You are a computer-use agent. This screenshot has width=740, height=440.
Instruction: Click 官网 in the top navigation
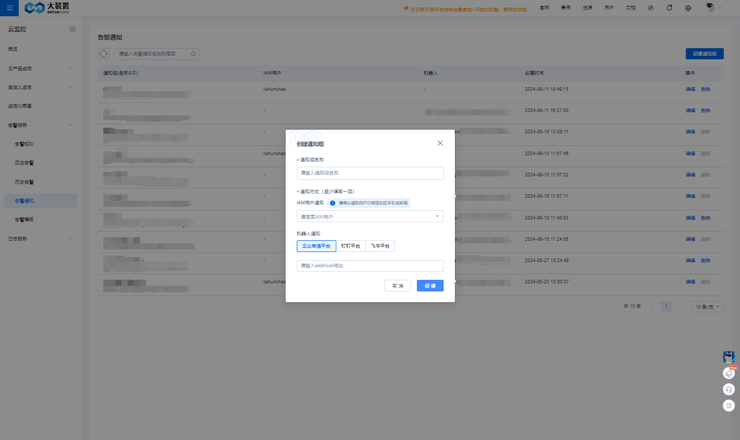[544, 8]
